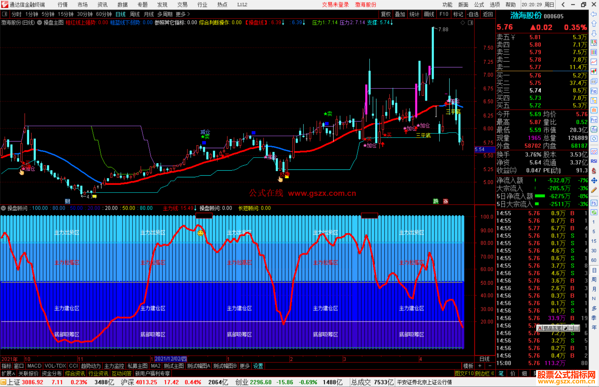
Task: Select the 60-minute period in the sidebar
Action: coord(594,260)
